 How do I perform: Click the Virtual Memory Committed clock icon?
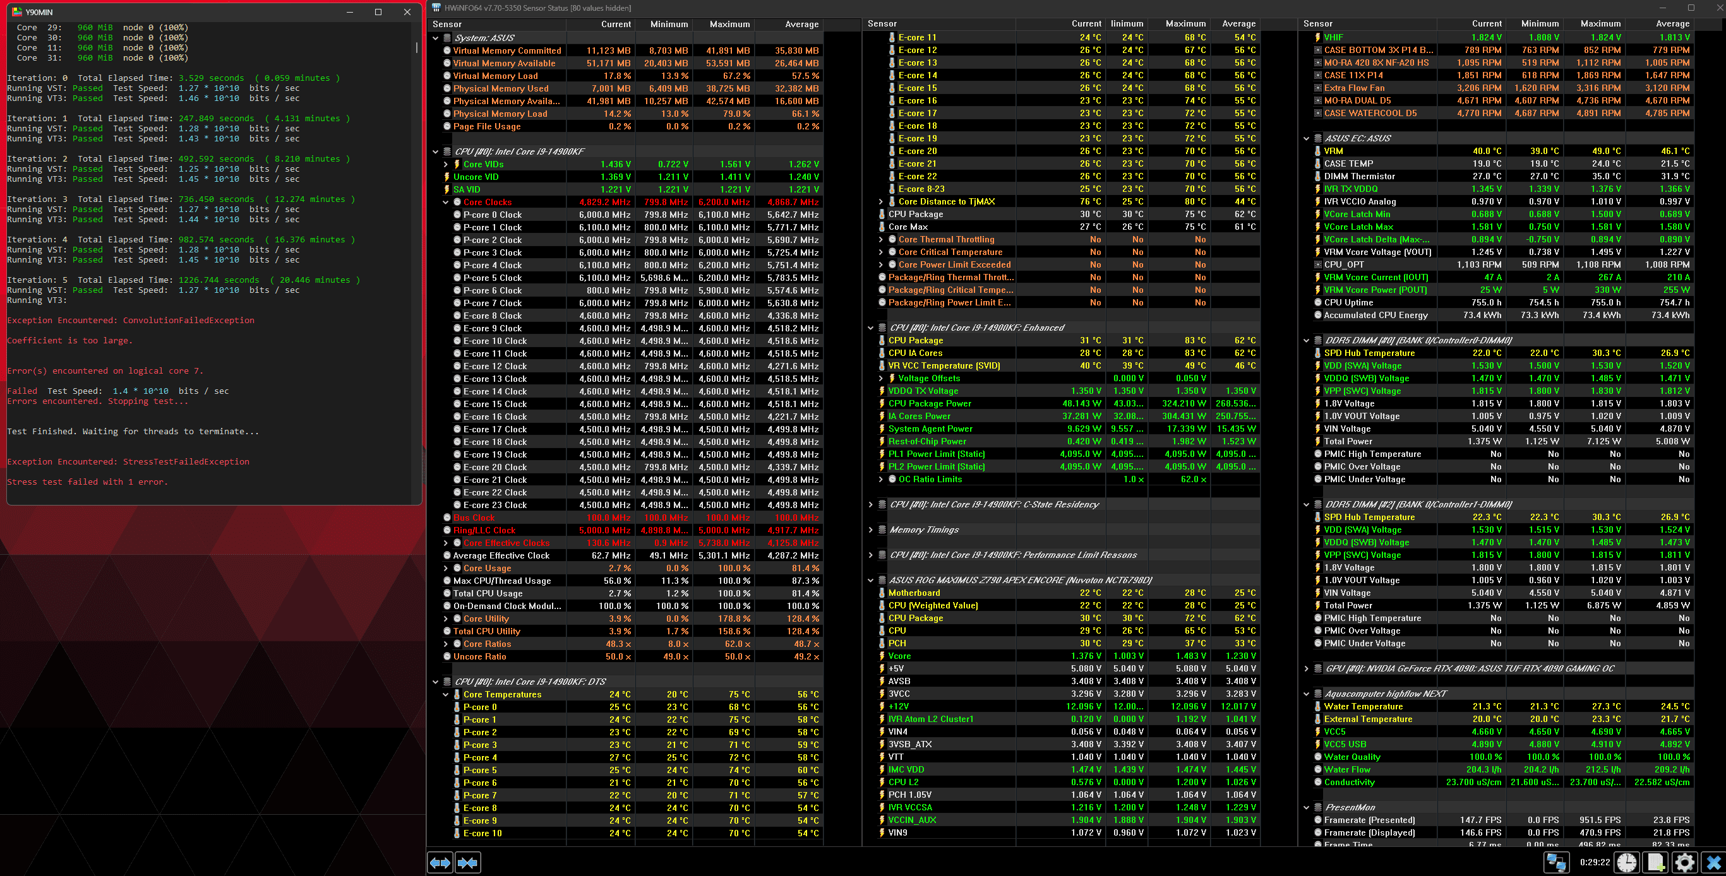[447, 51]
